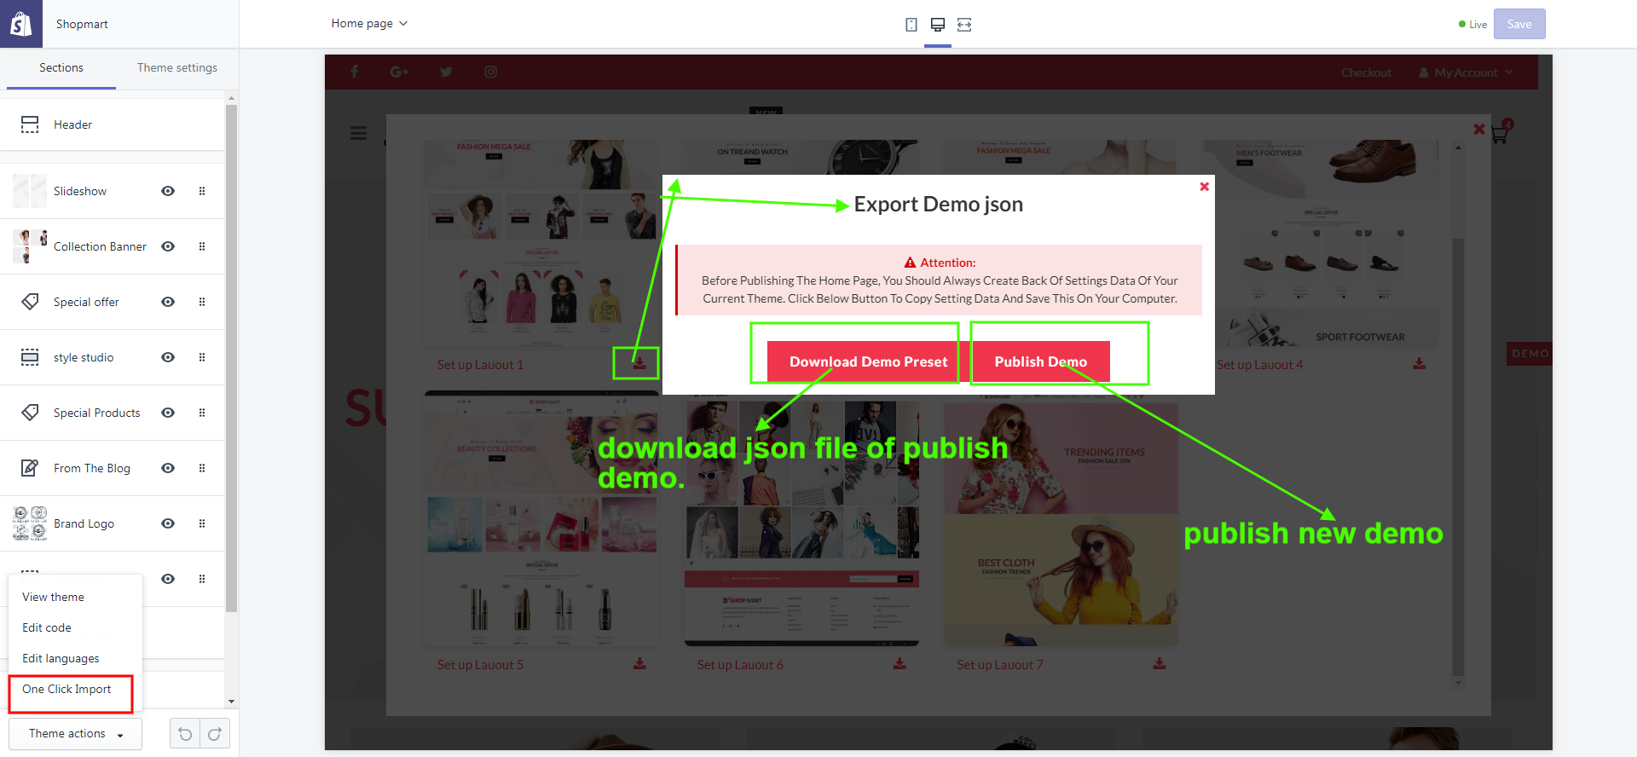
Task: Expand the Theme actions menu
Action: [x=75, y=734]
